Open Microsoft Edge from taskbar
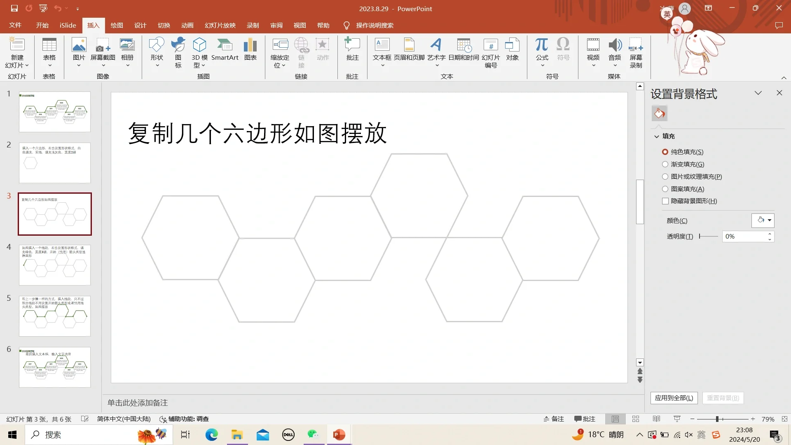 coord(211,435)
